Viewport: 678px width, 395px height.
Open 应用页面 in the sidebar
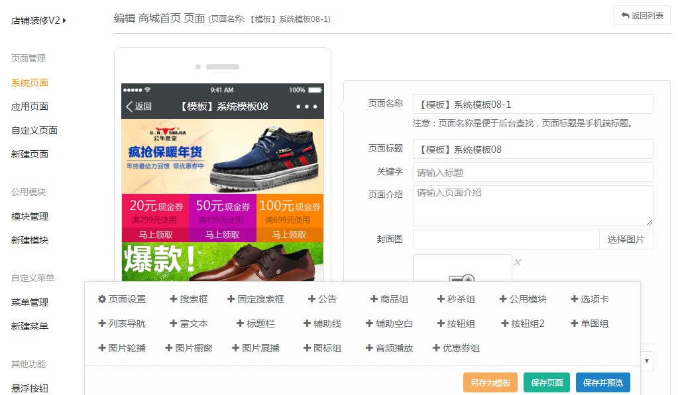coord(29,107)
